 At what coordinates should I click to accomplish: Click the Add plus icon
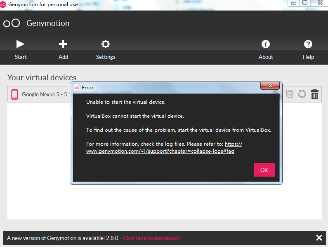point(63,44)
